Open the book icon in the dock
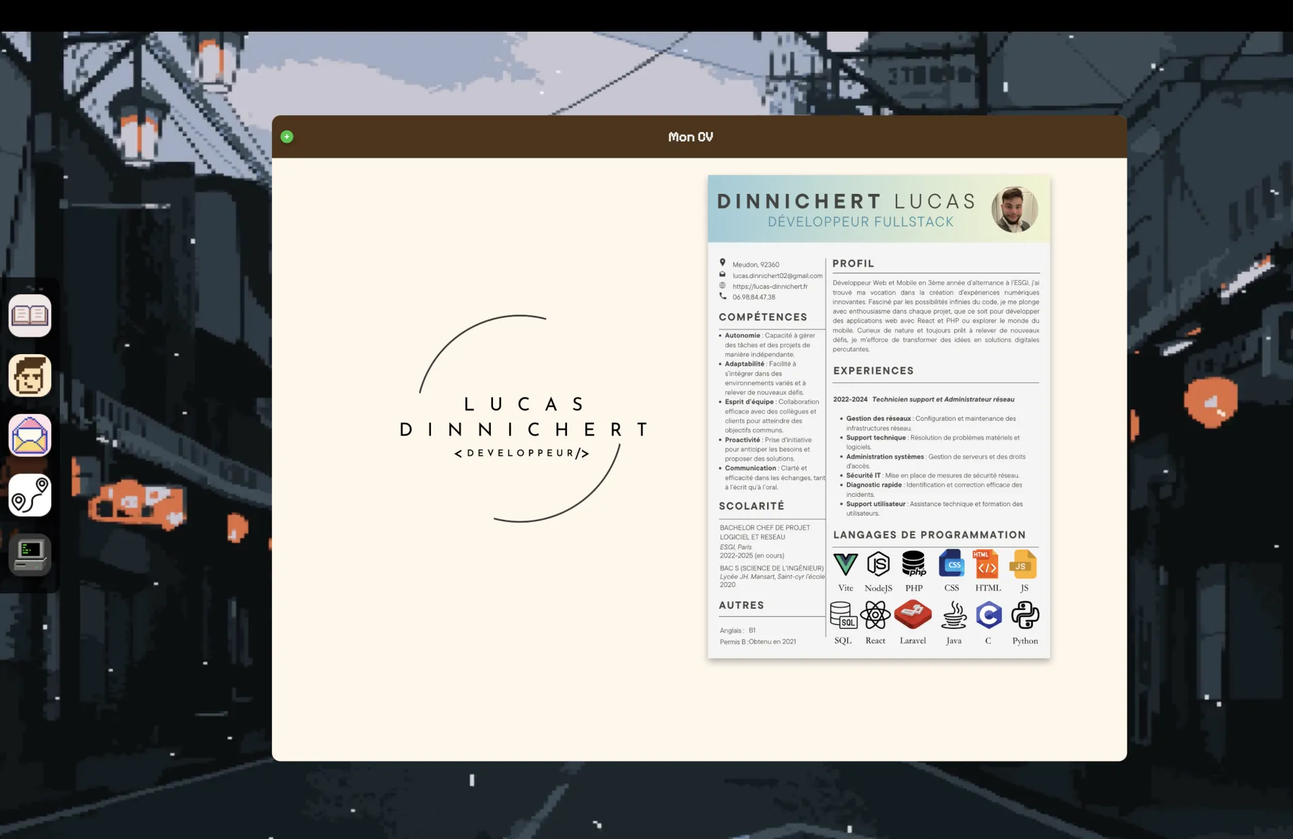This screenshot has width=1293, height=839. [x=30, y=316]
